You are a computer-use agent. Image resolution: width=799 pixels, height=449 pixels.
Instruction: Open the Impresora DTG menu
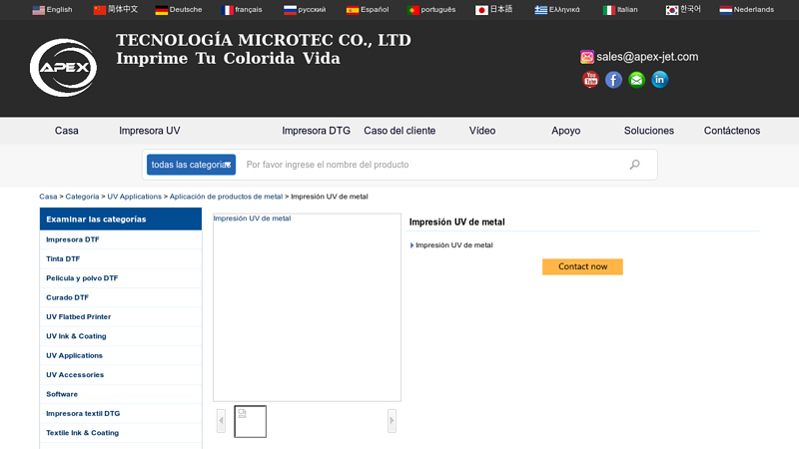pyautogui.click(x=316, y=131)
